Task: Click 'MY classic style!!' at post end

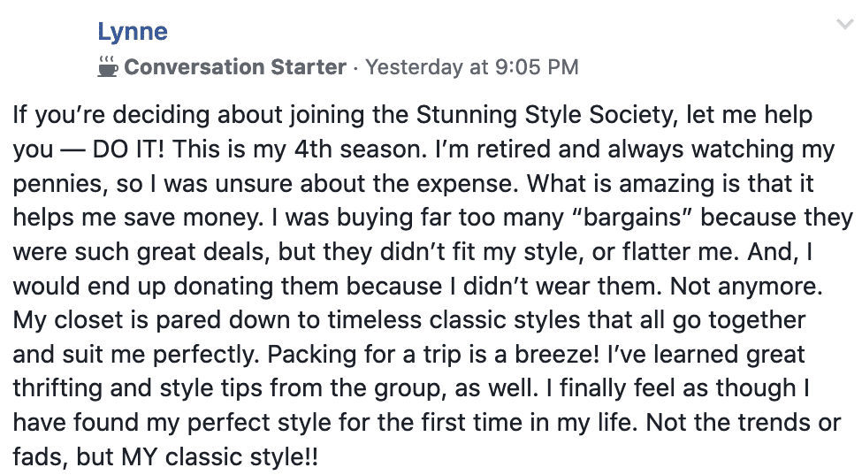Action: pos(219,457)
